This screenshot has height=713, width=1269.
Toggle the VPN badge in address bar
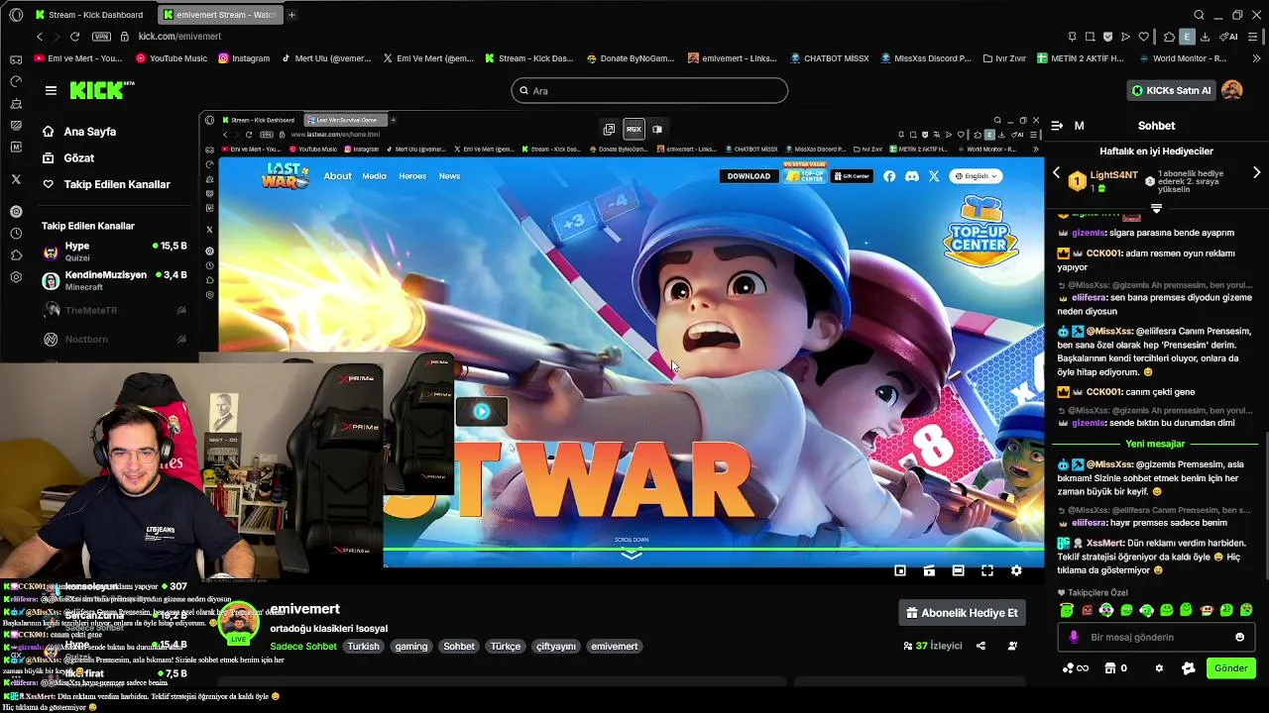pyautogui.click(x=101, y=37)
